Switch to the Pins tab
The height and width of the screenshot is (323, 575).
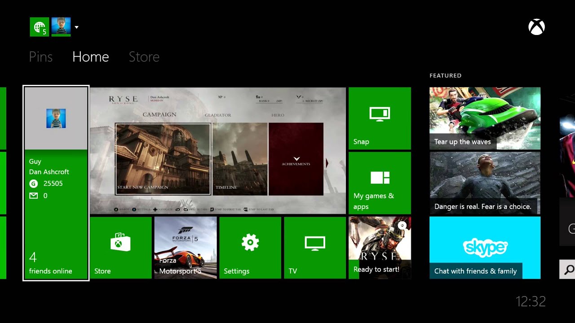point(41,57)
